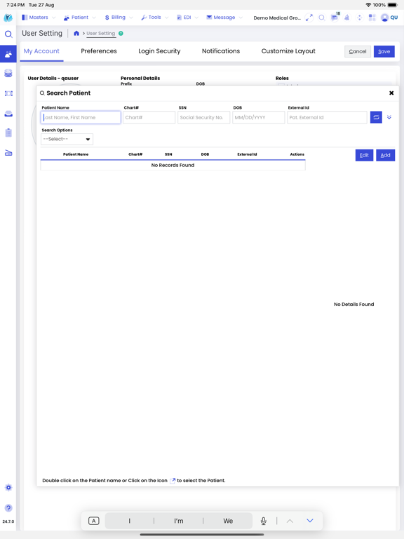This screenshot has height=539, width=404.
Task: Click the top bar global search icon
Action: (321, 18)
